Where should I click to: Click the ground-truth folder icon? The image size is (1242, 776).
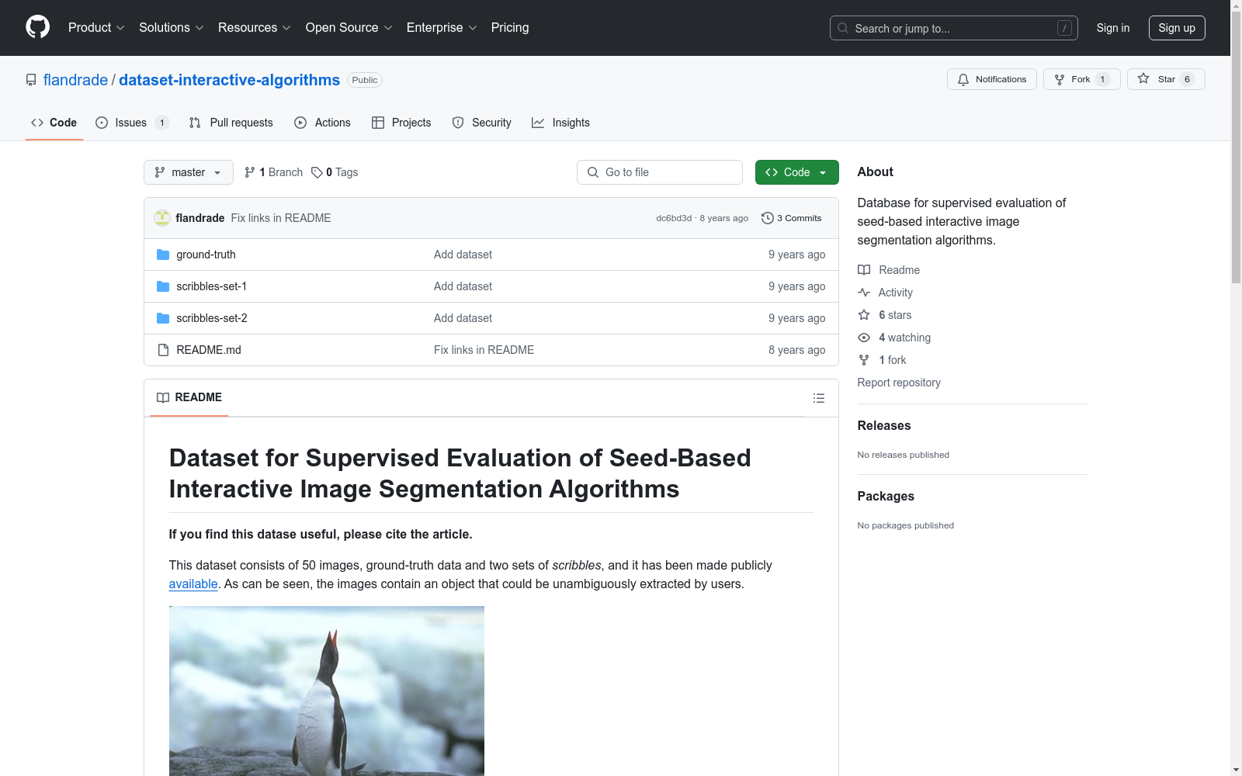pyautogui.click(x=162, y=254)
